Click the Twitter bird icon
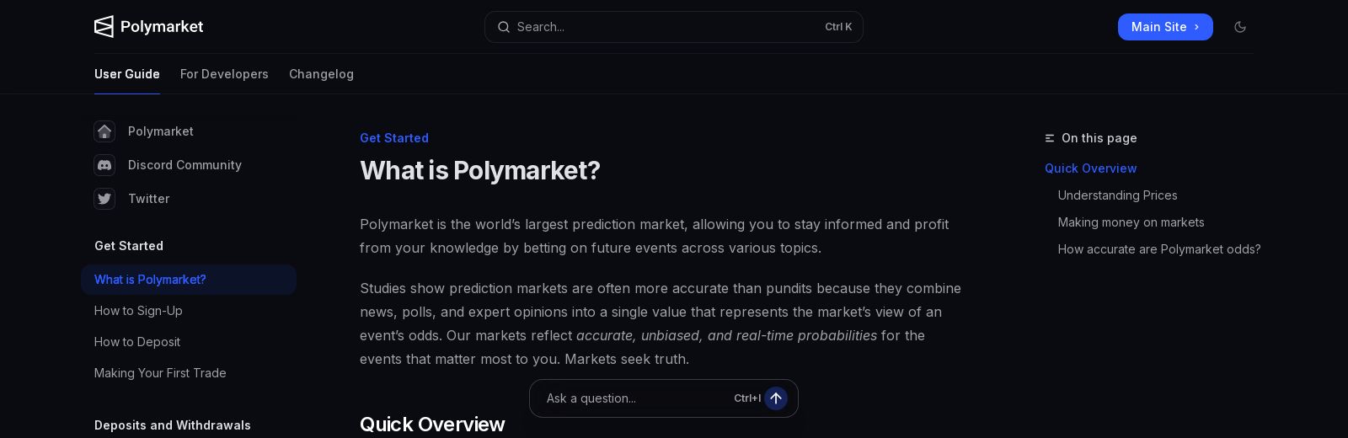 [104, 199]
